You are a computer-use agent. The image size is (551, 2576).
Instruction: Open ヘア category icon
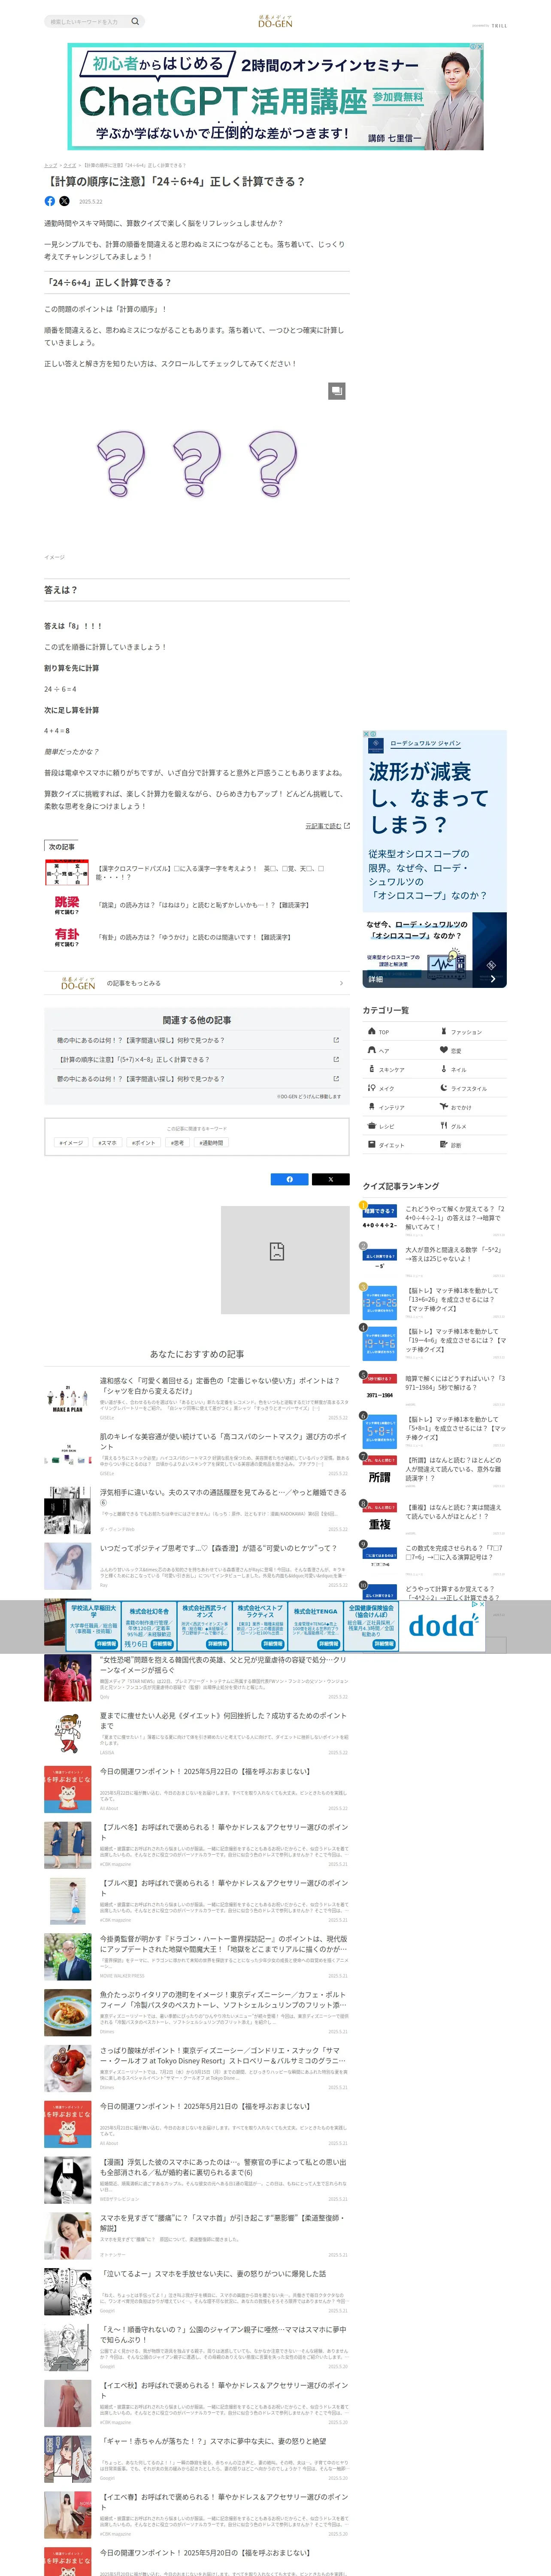pos(372,1050)
